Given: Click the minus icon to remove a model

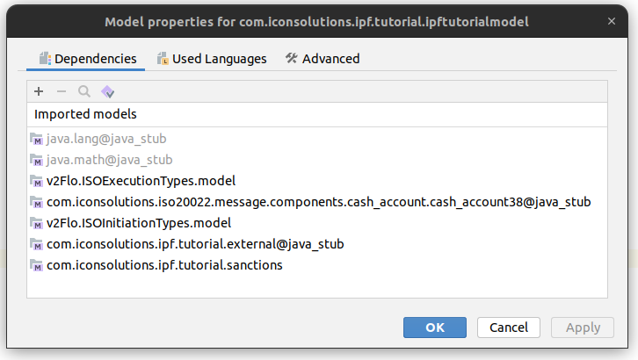Looking at the screenshot, I should tap(62, 91).
